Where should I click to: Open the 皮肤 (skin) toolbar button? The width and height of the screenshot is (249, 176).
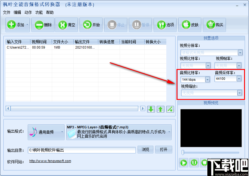(190, 25)
